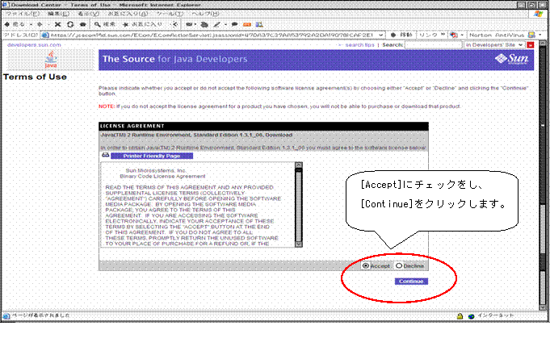
Task: Select the Accept radio button
Action: [367, 265]
